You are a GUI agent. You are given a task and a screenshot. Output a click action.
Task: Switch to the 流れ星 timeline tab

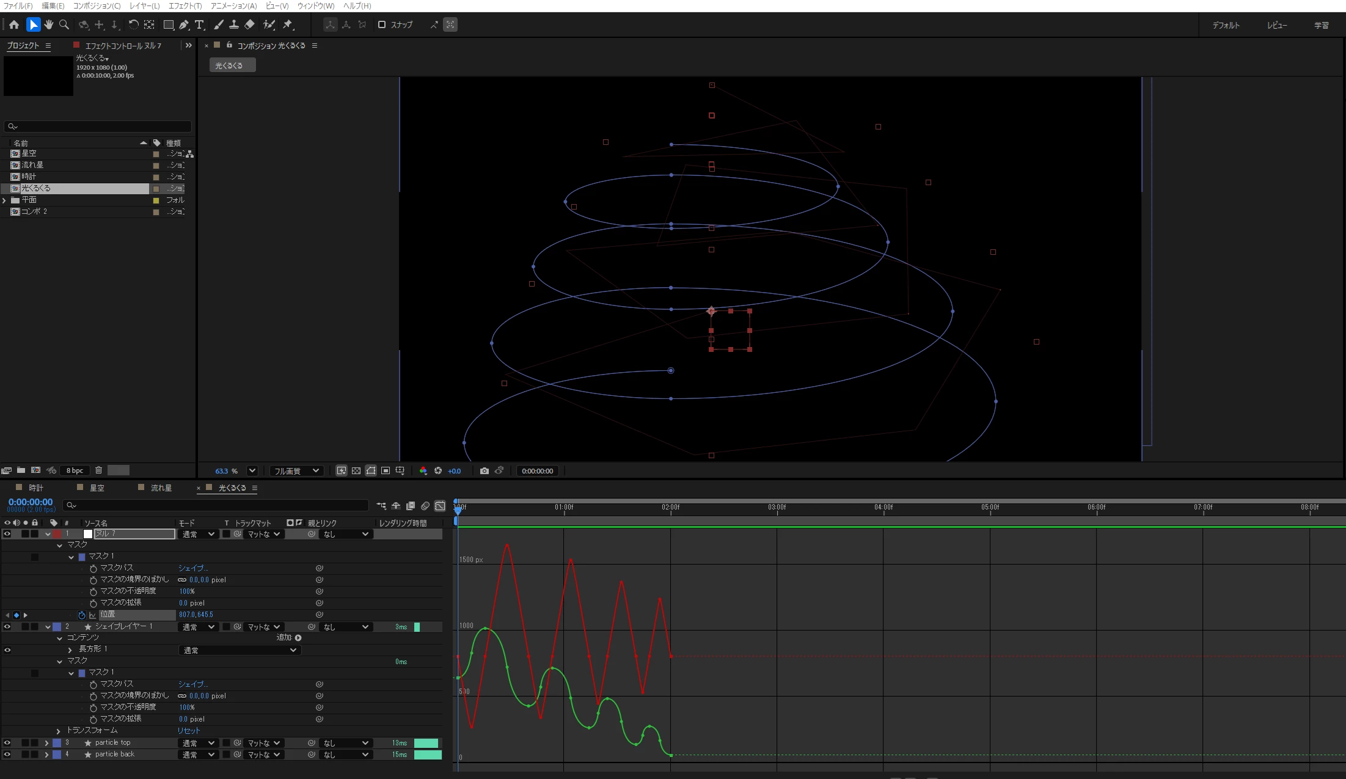pyautogui.click(x=161, y=488)
